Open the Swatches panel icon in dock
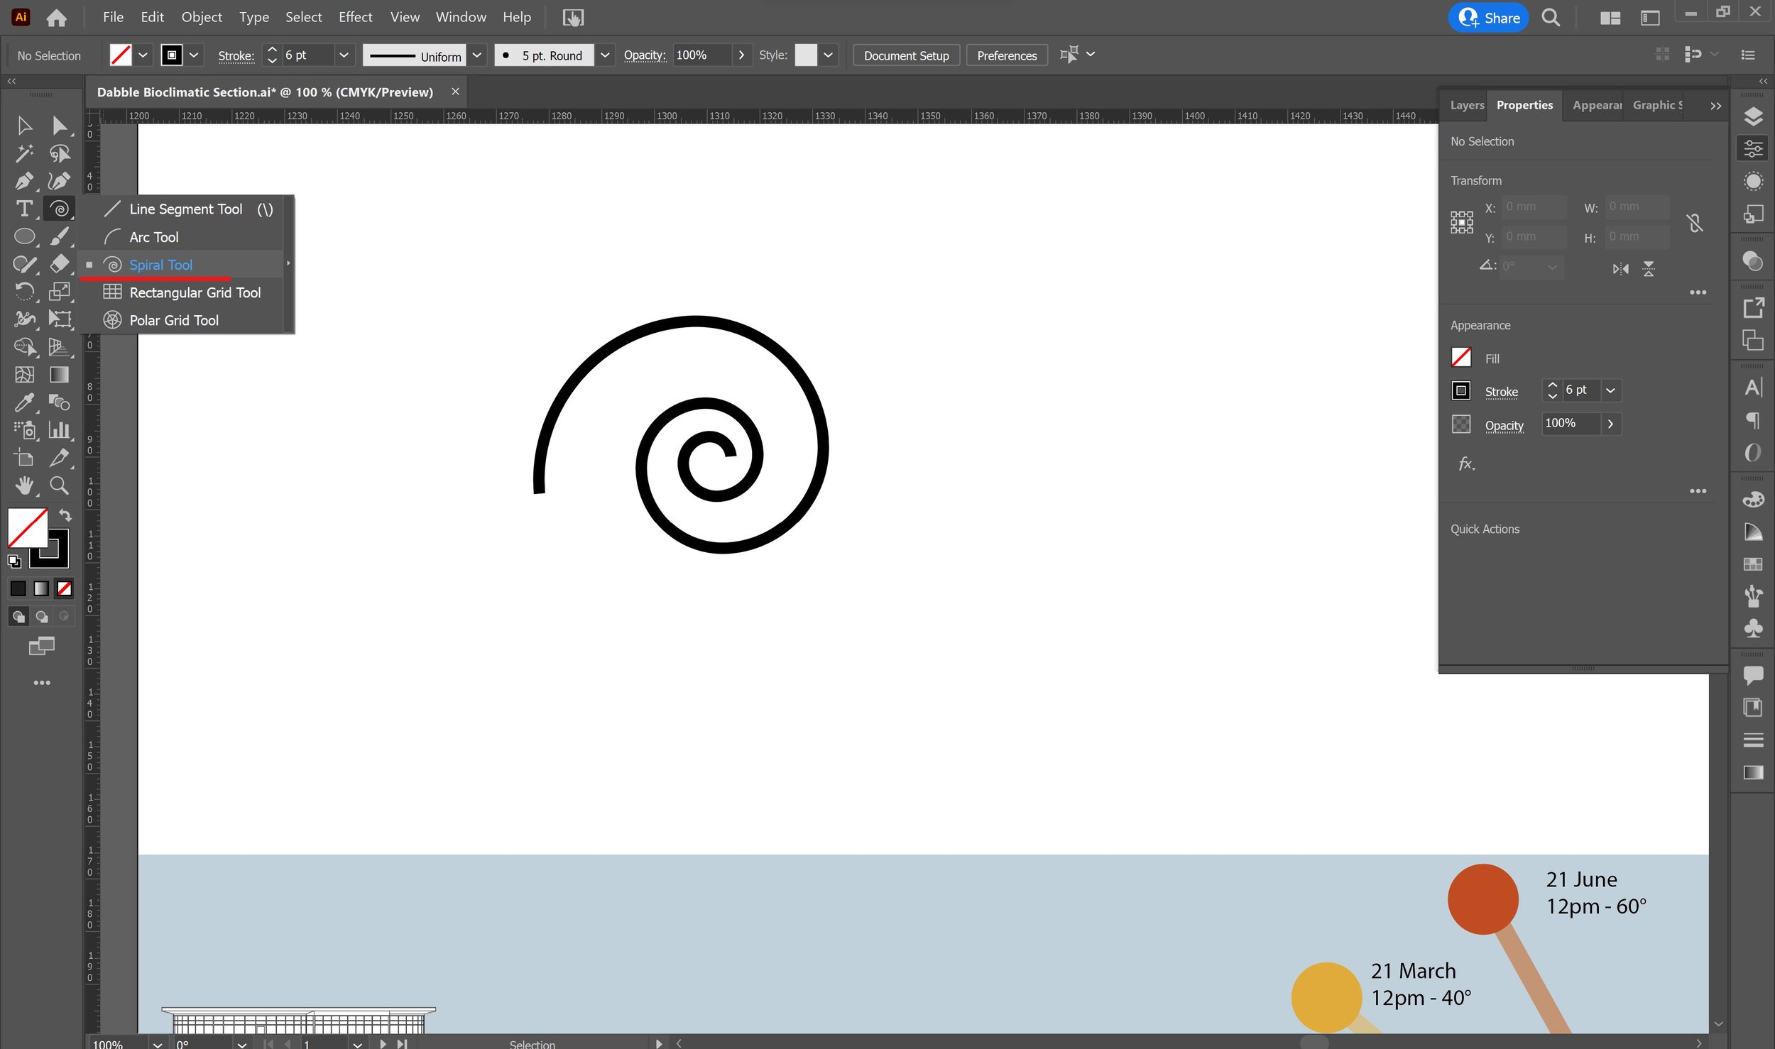Image resolution: width=1775 pixels, height=1049 pixels. tap(1753, 564)
